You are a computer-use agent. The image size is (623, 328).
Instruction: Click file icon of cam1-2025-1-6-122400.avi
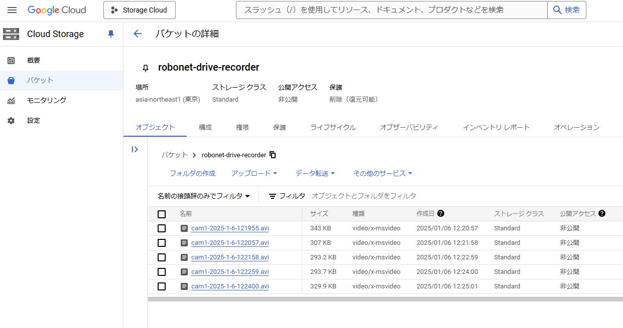pos(184,286)
